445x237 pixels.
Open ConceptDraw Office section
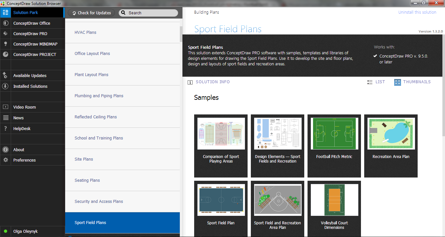point(33,23)
